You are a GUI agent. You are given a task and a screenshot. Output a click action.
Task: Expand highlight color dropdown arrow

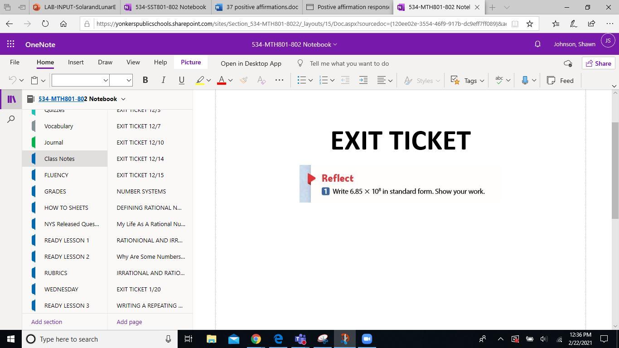pos(208,81)
